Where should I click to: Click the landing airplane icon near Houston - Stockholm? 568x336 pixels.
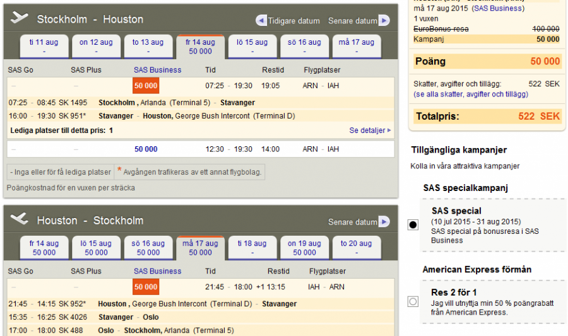(20, 219)
